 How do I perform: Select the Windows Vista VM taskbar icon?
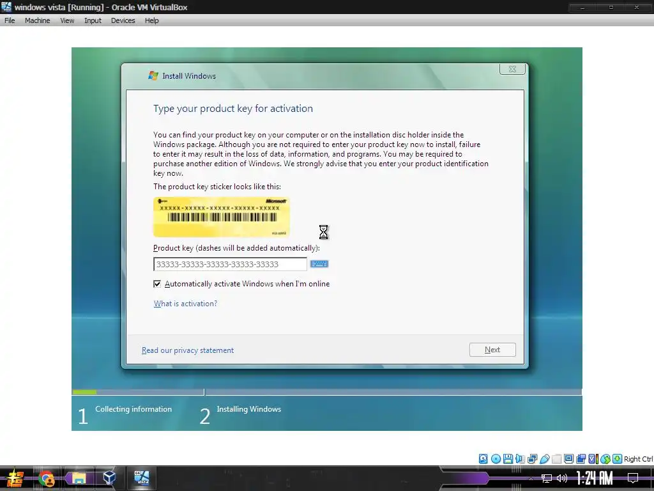[141, 478]
